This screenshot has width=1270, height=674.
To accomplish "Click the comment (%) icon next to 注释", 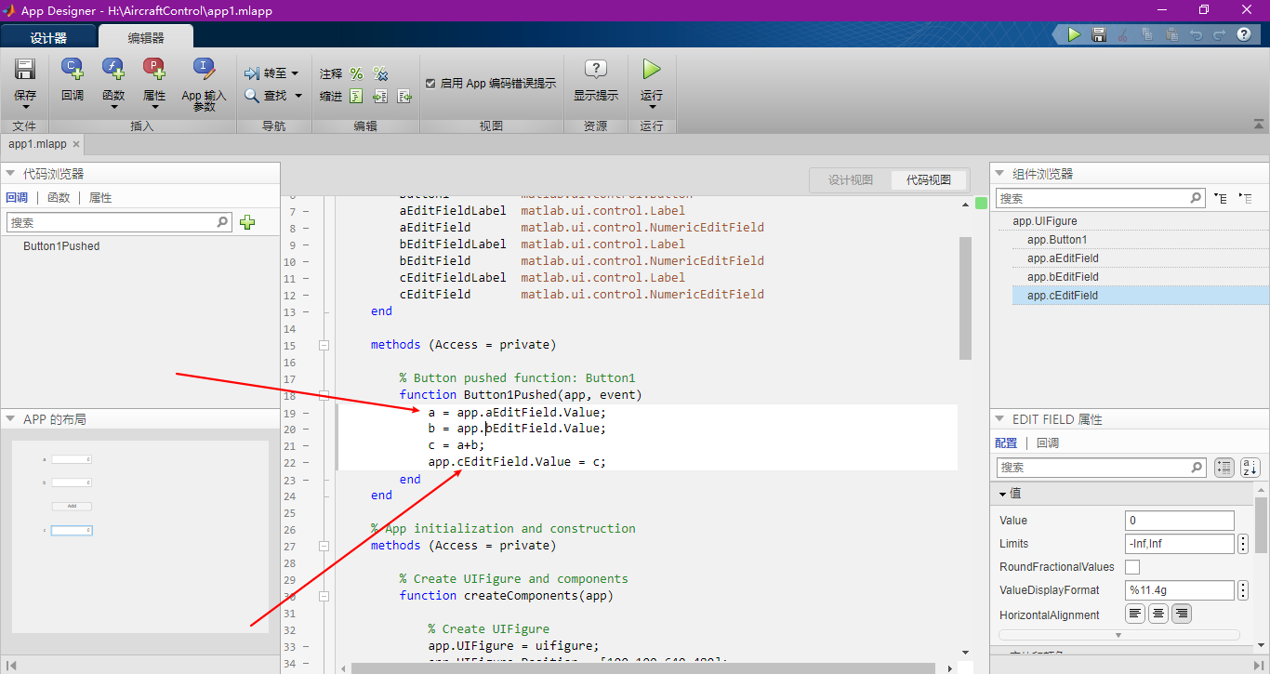I will [x=356, y=73].
